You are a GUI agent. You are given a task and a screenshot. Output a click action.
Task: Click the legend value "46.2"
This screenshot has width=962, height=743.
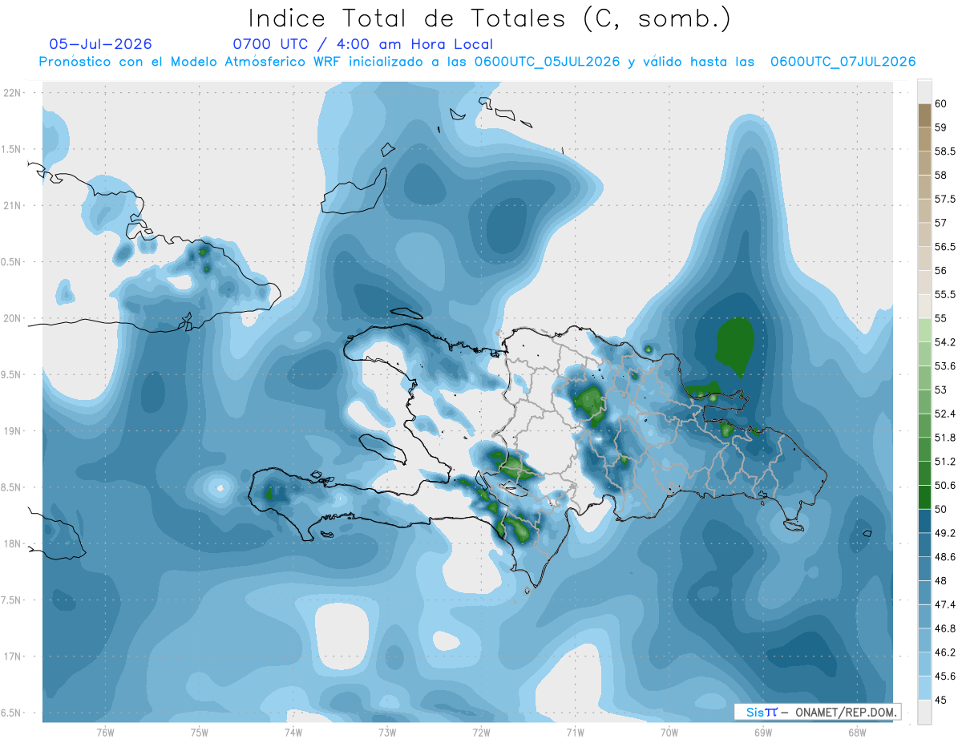(x=945, y=652)
